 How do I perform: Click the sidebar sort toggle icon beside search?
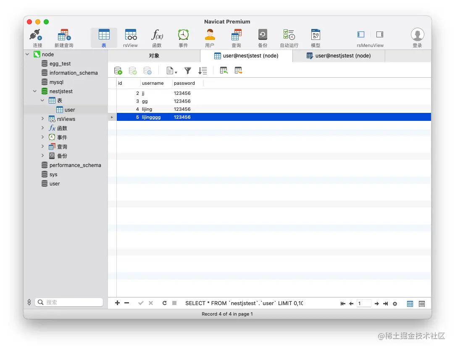(x=29, y=302)
